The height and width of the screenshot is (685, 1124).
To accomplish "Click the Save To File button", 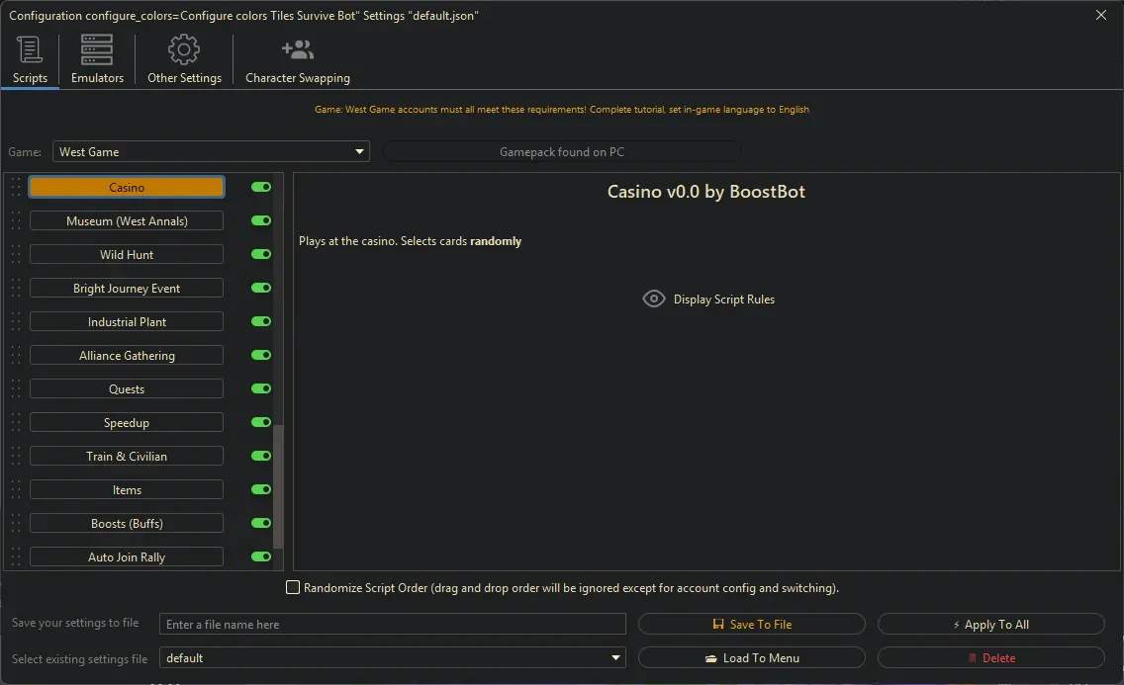I will pyautogui.click(x=752, y=625).
